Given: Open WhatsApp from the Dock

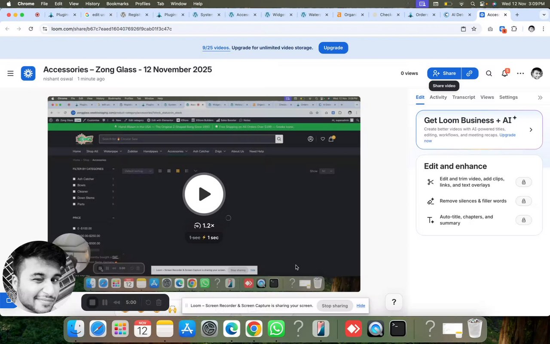Looking at the screenshot, I should point(276,329).
